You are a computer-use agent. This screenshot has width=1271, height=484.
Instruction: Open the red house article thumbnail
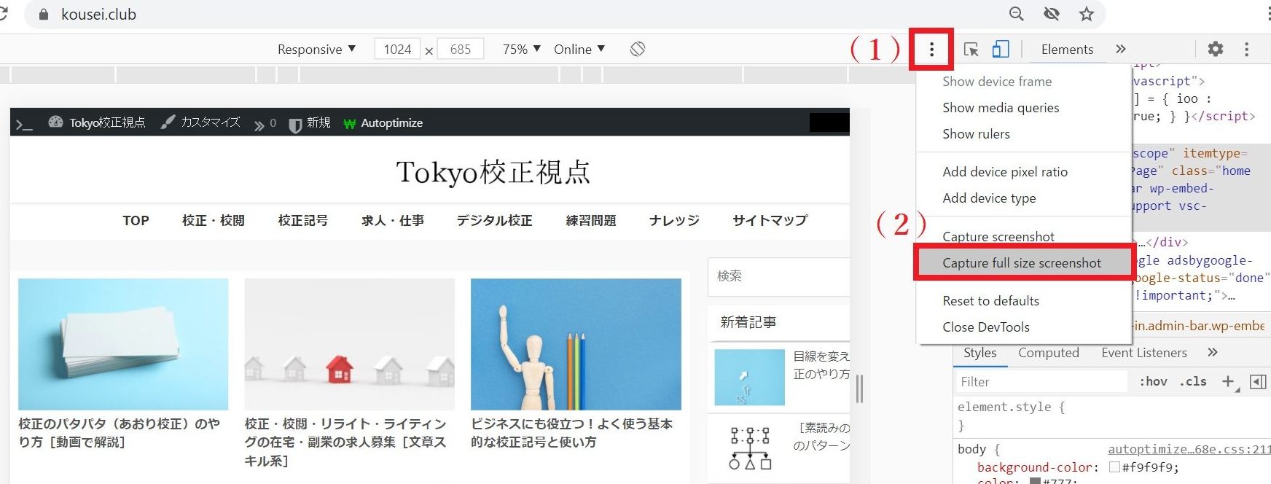(349, 344)
